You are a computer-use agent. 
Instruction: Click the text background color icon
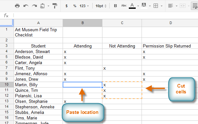[x=144, y=6]
